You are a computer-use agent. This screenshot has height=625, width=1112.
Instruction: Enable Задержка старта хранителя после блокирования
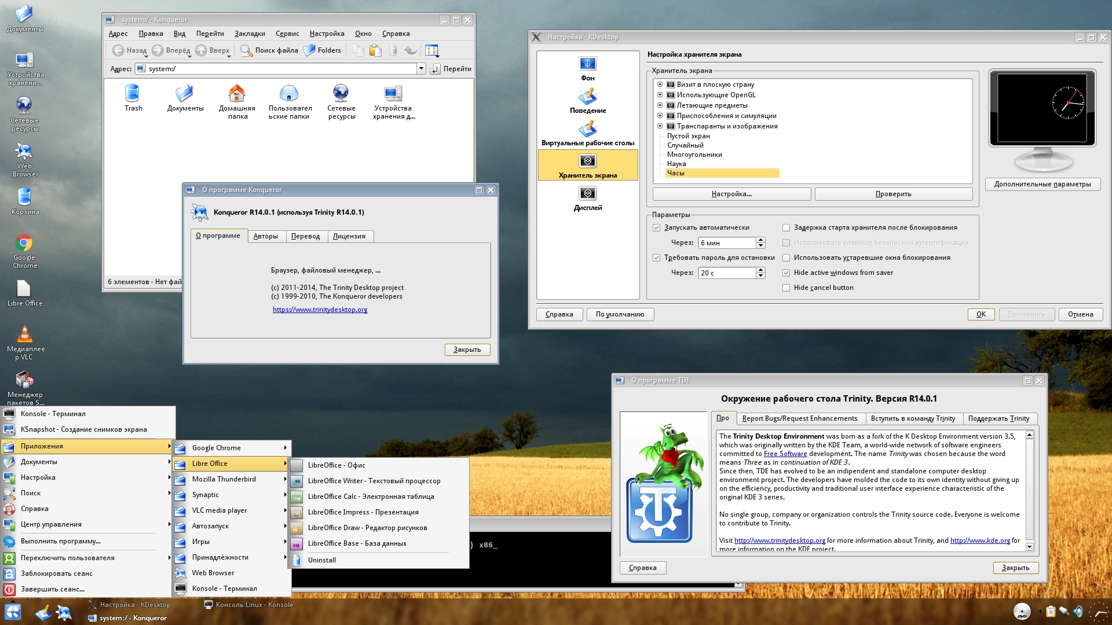tap(786, 228)
